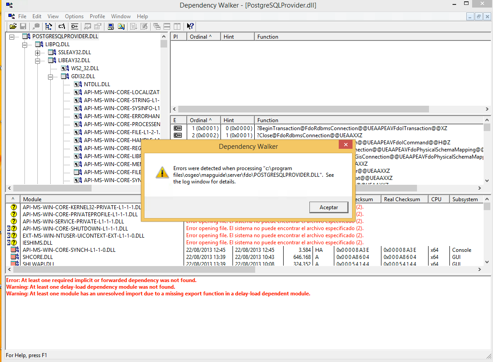
Task: Sort module list by Subsystem column
Action: (466, 199)
